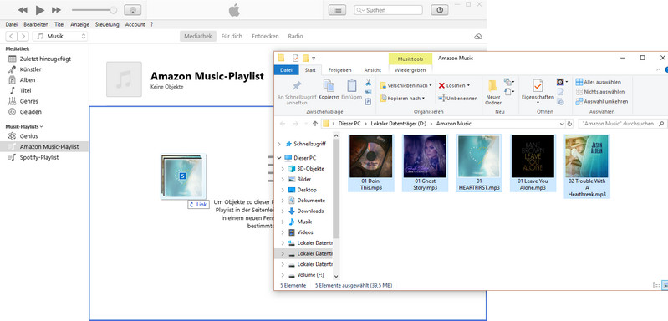
Task: Open the Bearbeiten menu in iTunes
Action: 36,25
